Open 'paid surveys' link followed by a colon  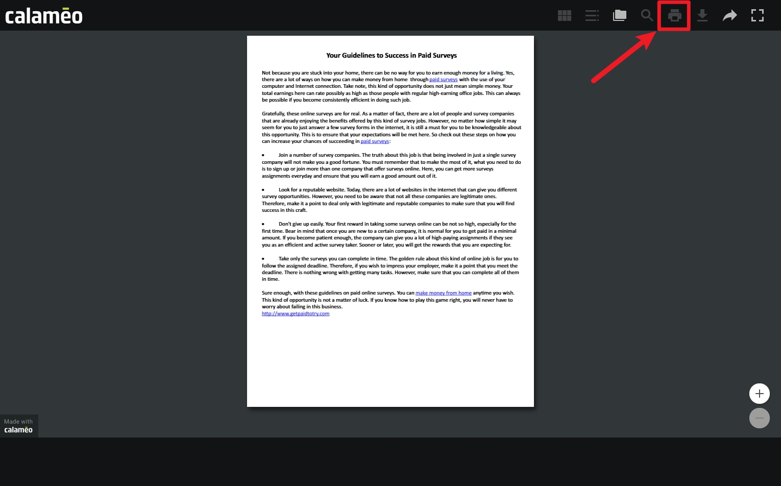click(375, 141)
